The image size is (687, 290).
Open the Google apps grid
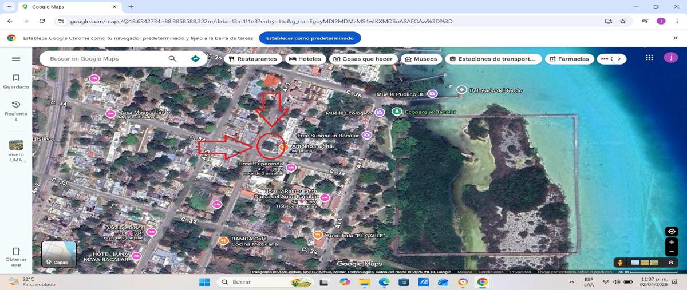click(x=649, y=58)
